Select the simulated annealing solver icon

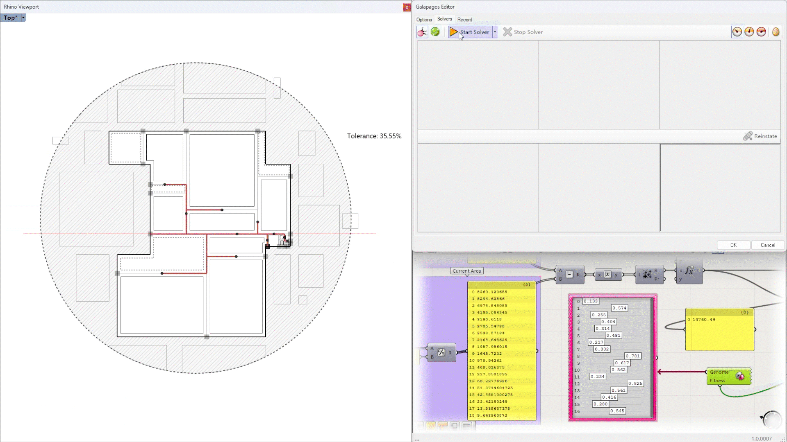435,32
